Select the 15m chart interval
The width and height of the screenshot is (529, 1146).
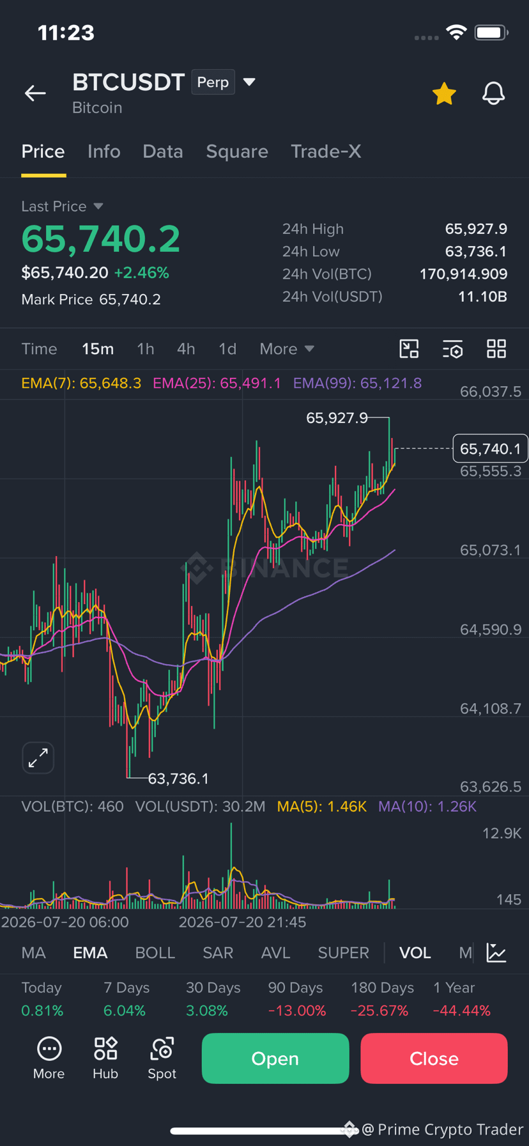[x=98, y=349]
